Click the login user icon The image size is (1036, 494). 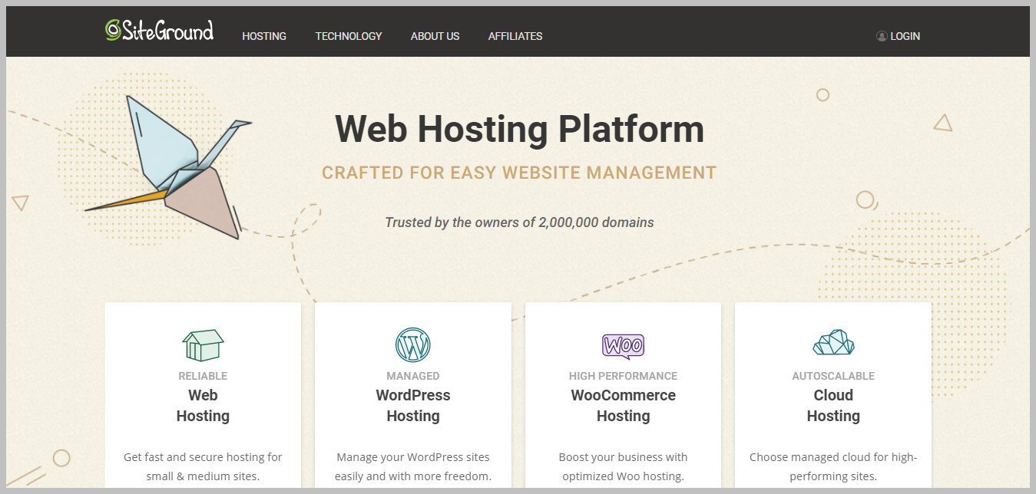(882, 36)
